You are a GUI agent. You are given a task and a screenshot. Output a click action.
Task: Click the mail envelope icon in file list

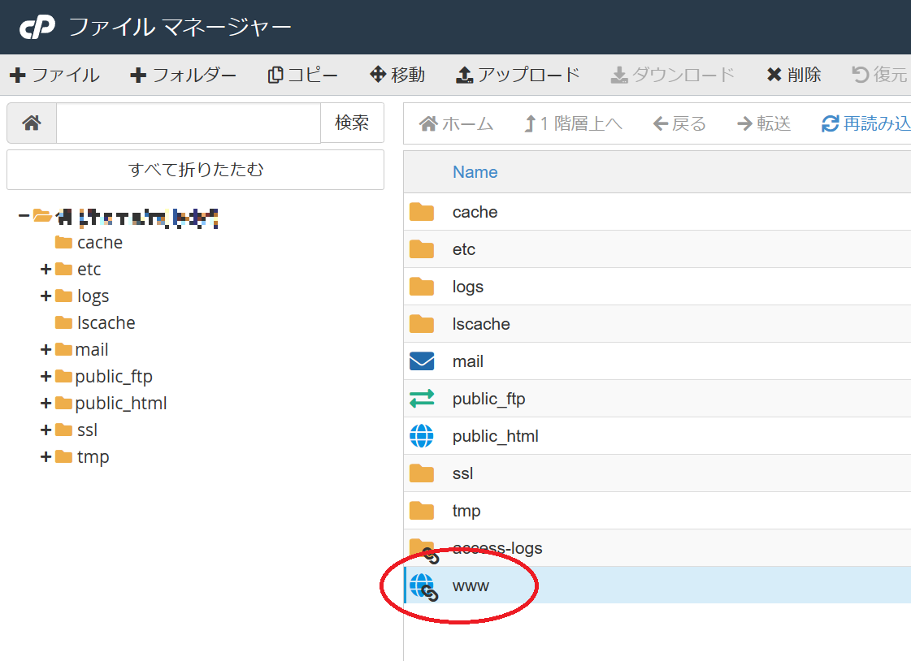click(x=422, y=361)
